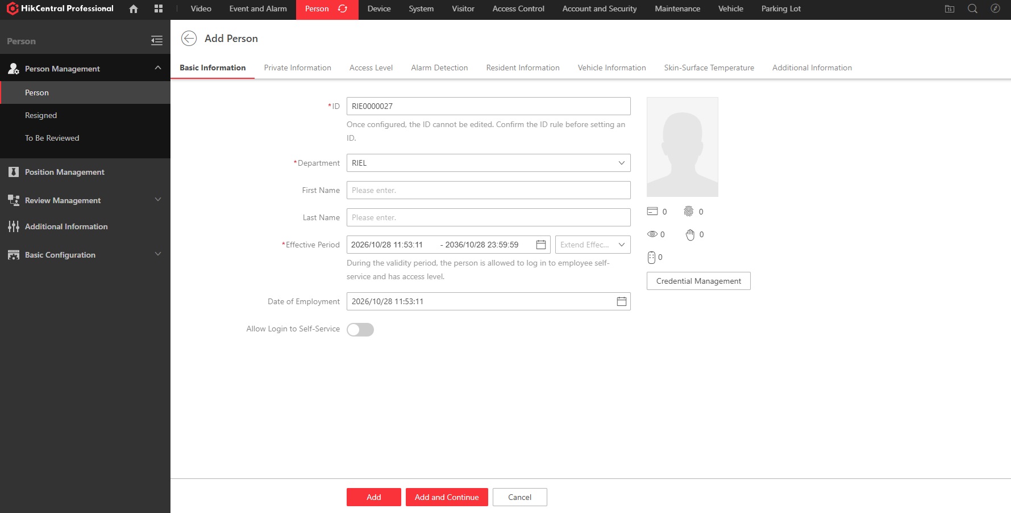1011x513 pixels.
Task: Toggle Allow Login to Self-Service switch
Action: [360, 329]
